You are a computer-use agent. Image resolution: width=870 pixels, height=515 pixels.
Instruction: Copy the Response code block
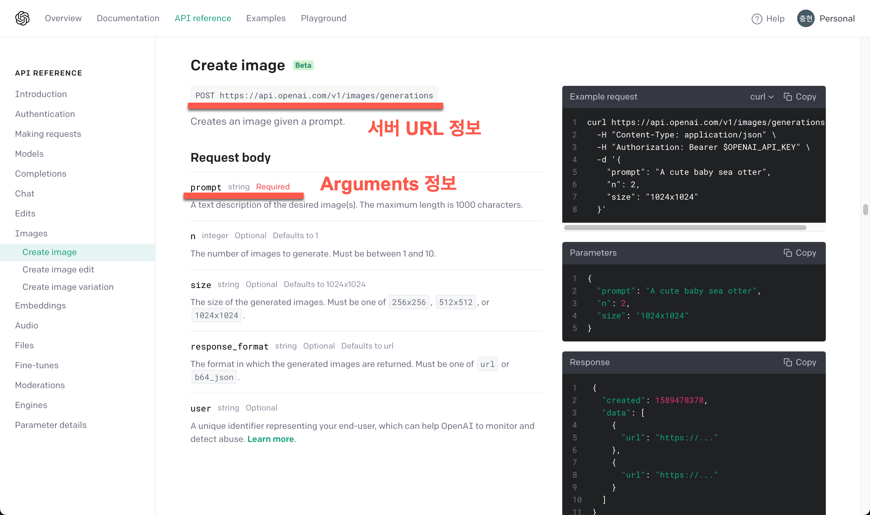[800, 362]
